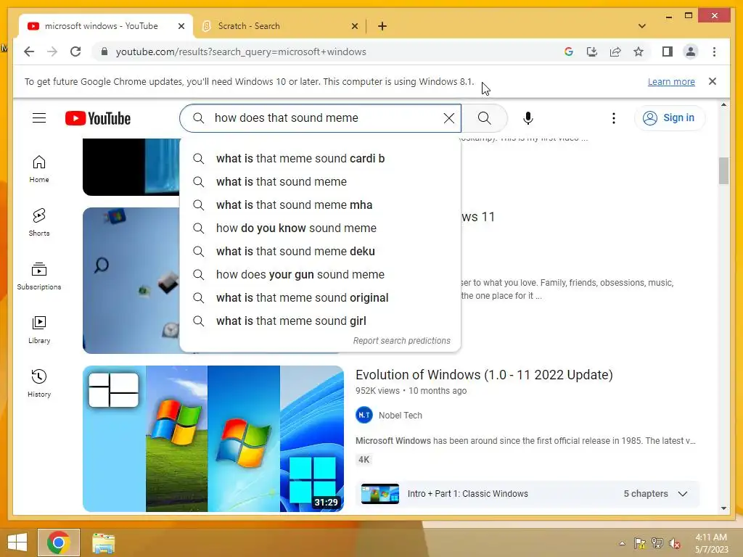Go to Home in the sidebar
Screen dimensions: 743x557
point(39,169)
